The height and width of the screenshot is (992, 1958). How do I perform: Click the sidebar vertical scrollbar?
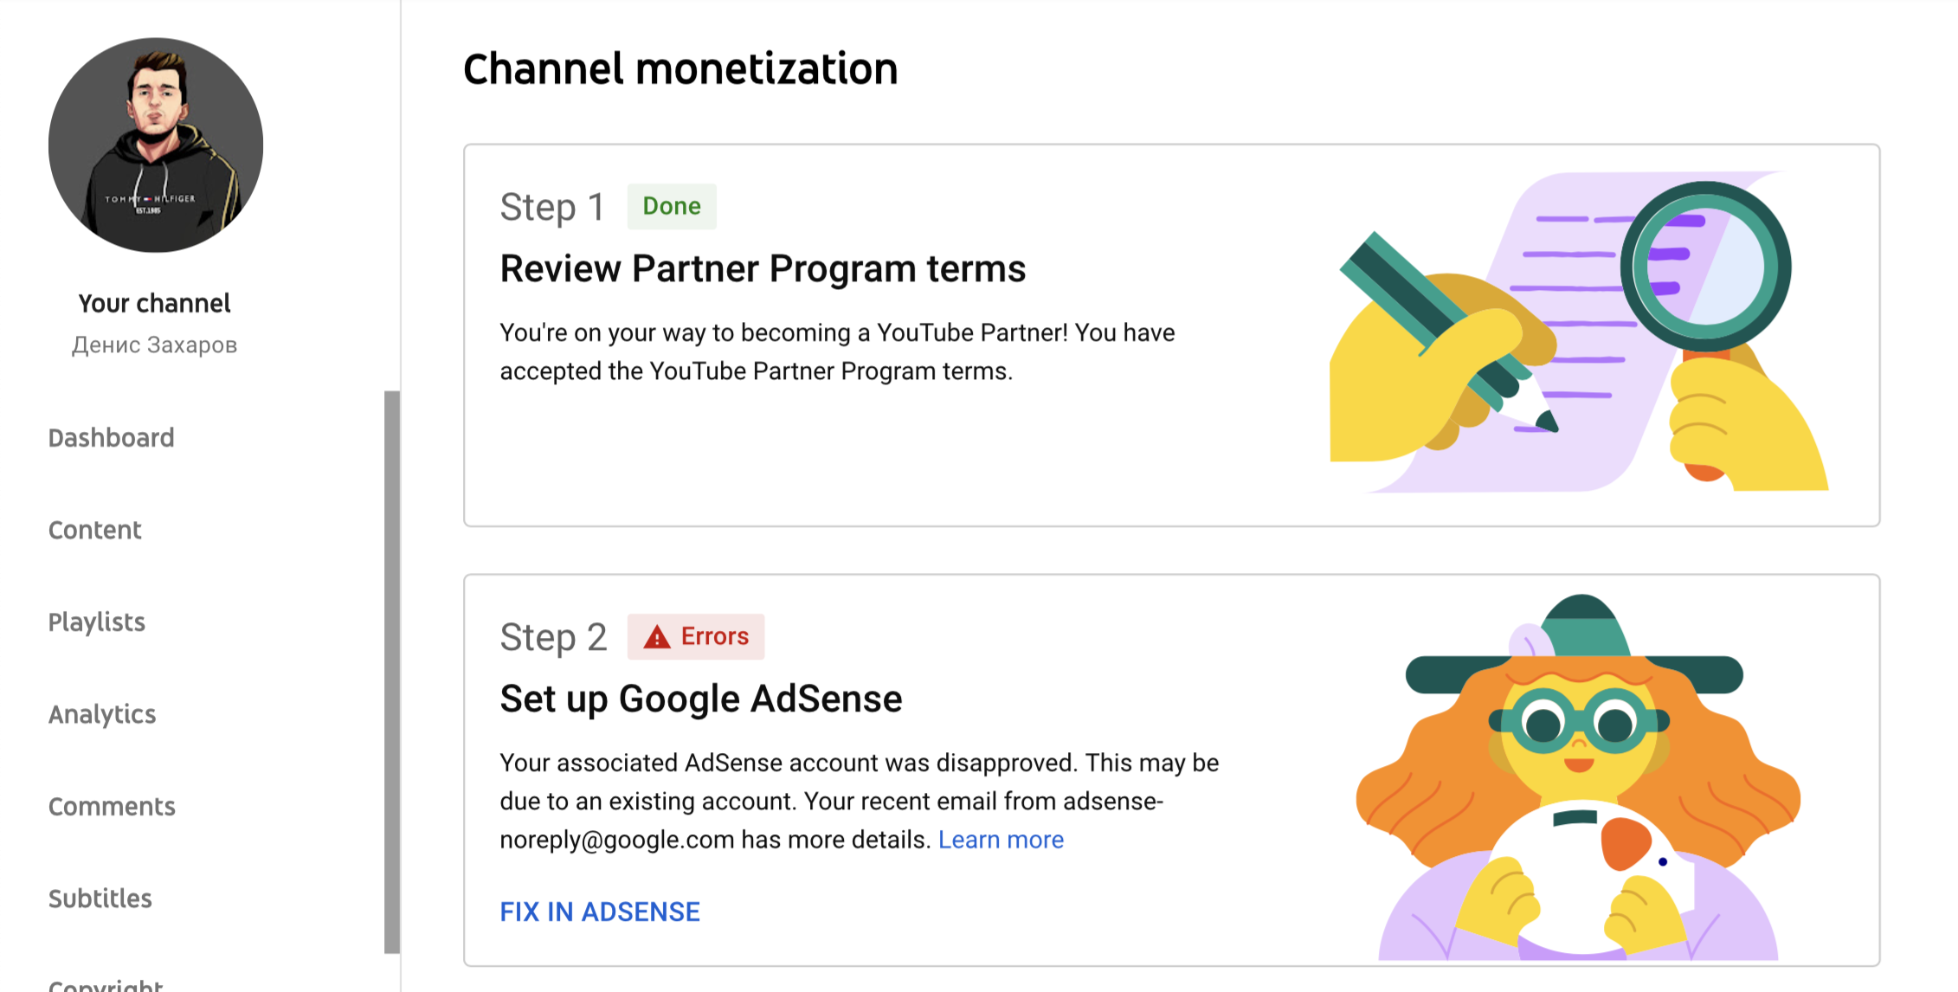click(392, 671)
